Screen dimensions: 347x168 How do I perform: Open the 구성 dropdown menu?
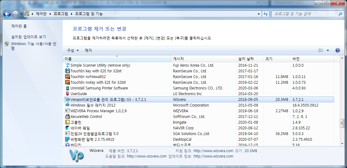(x=73, y=50)
